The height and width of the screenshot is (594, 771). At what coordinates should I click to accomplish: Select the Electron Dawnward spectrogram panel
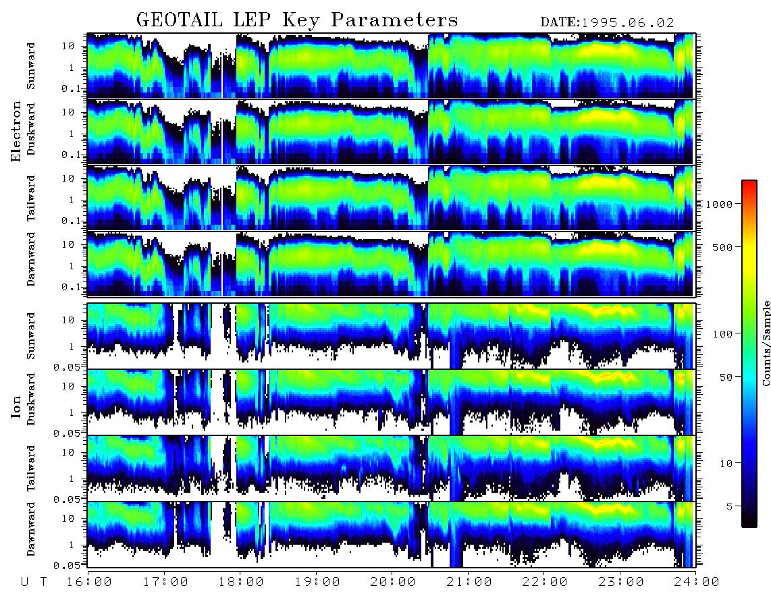391,264
